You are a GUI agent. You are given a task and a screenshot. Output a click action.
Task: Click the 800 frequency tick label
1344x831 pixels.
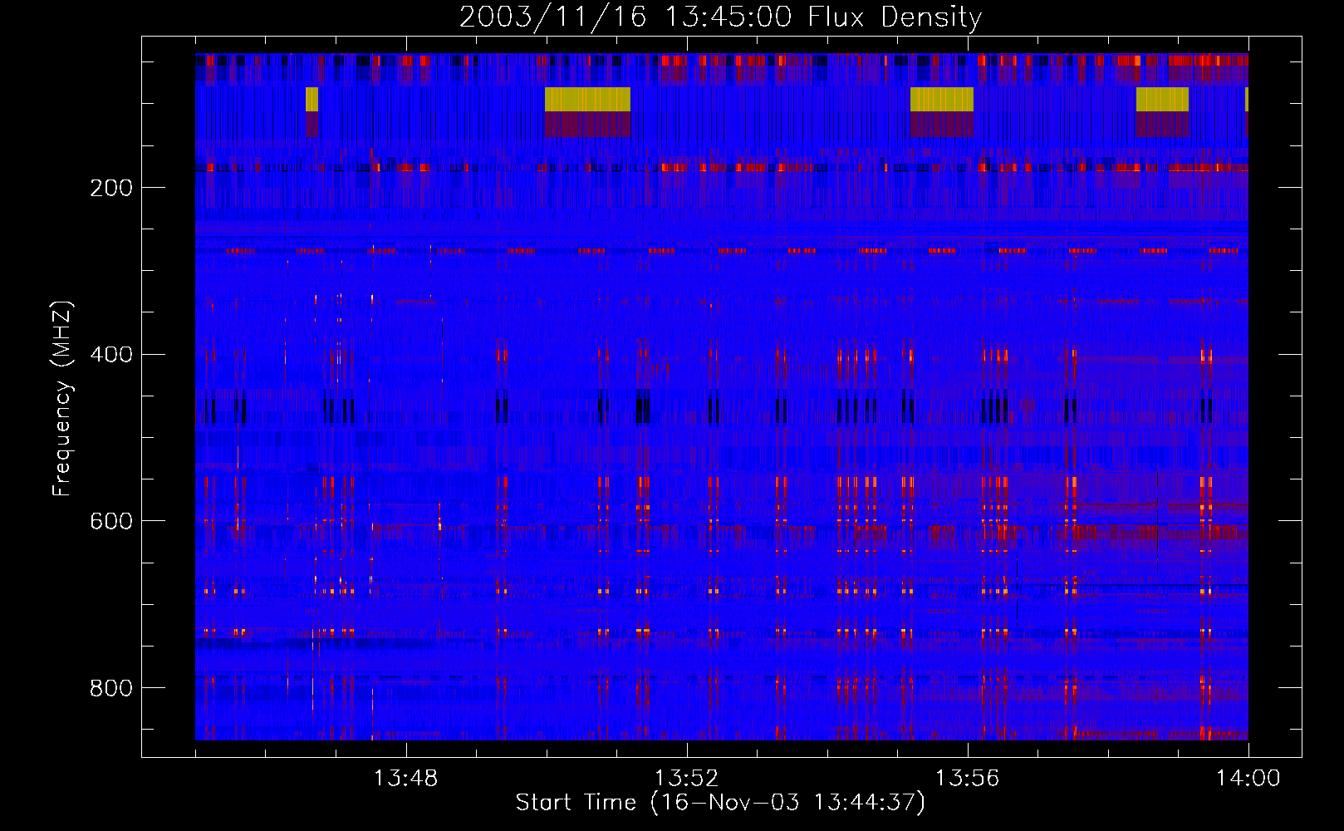coord(111,688)
